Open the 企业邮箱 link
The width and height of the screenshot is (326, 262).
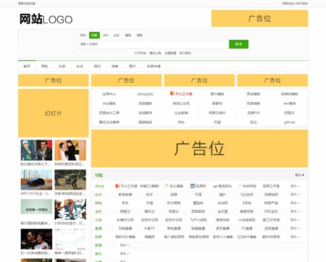(x=181, y=113)
